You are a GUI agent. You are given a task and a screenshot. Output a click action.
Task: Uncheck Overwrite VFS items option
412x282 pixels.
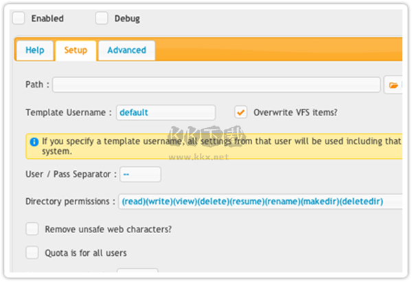click(x=240, y=111)
